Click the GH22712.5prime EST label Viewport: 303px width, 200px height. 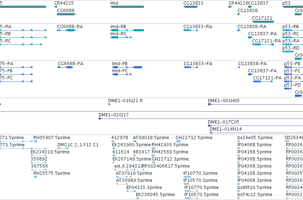[194, 138]
